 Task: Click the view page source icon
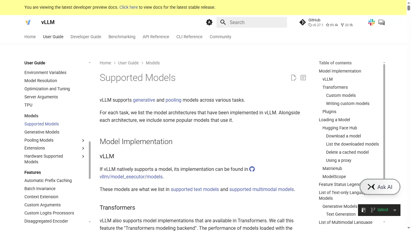pos(303,78)
